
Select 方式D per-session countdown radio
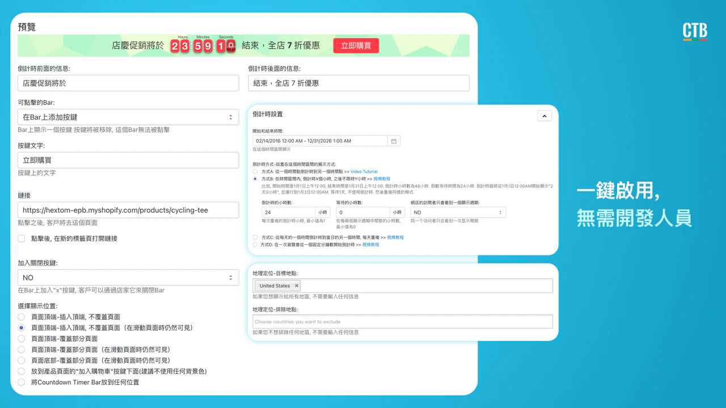point(255,245)
